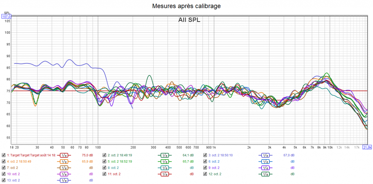373x184 pixels.
Task: Click the red 1/6 smoothing icon for trace 11
Action: click(165, 174)
